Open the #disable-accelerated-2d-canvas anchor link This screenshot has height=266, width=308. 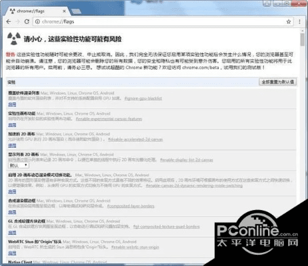point(135,140)
